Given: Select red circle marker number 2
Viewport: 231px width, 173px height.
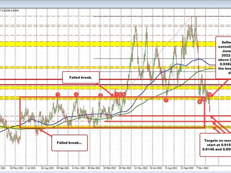Looking at the screenshot, I should 76,94.
